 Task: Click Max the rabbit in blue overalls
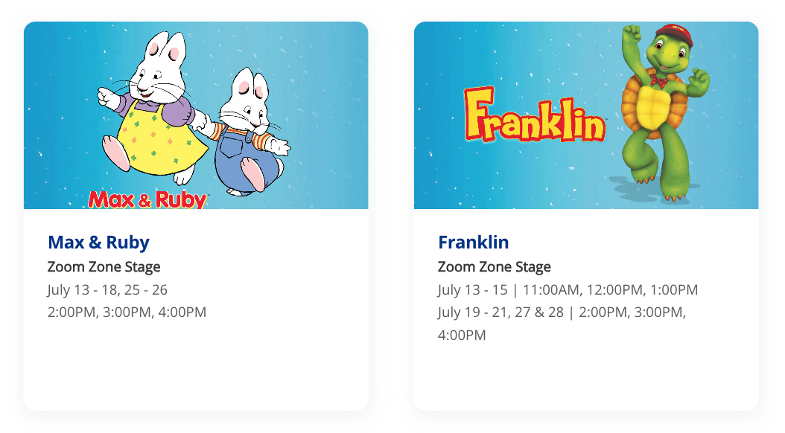click(246, 141)
